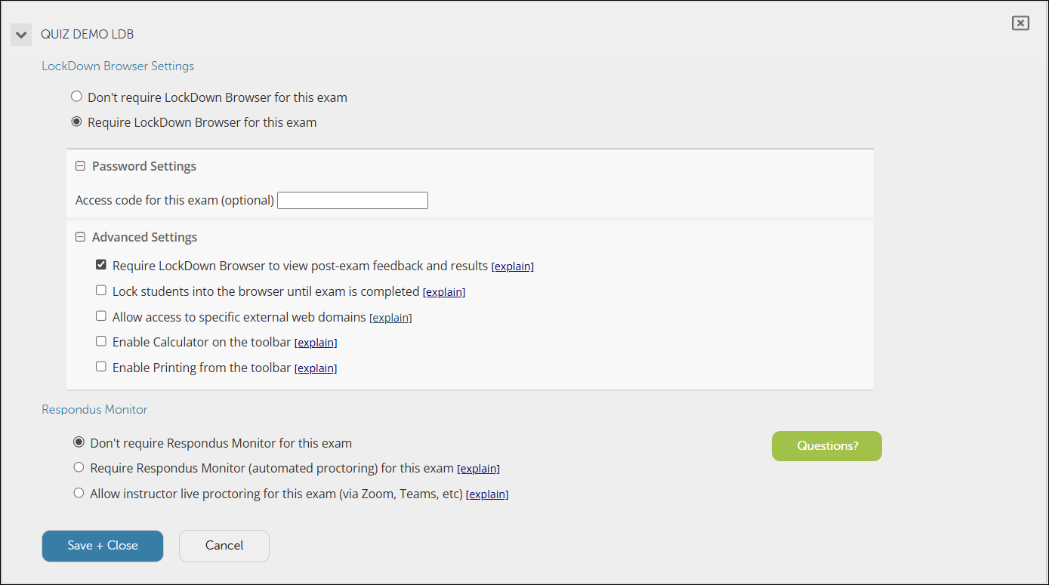This screenshot has width=1049, height=585.
Task: Collapse the Advanced Settings section
Action: coord(80,237)
